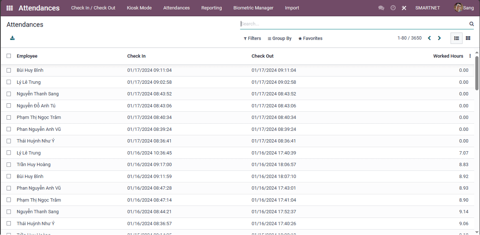Image resolution: width=480 pixels, height=235 pixels.
Task: Open the Biometric Manager menu
Action: click(x=253, y=8)
